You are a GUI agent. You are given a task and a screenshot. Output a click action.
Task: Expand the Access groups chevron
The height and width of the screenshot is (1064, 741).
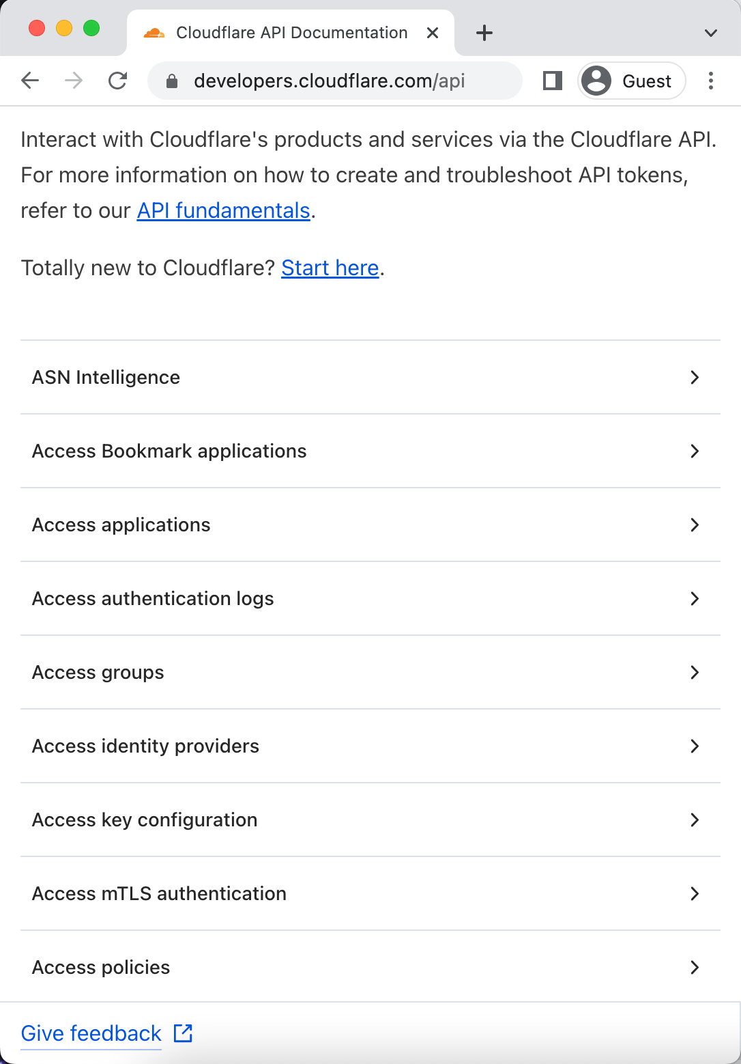(x=695, y=672)
